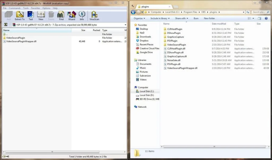Click the Burn button in Explorer

coord(196,18)
